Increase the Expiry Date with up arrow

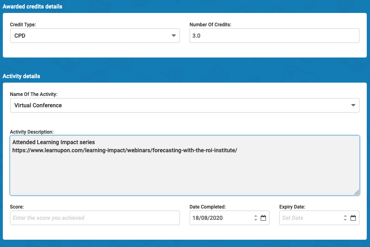point(345,216)
